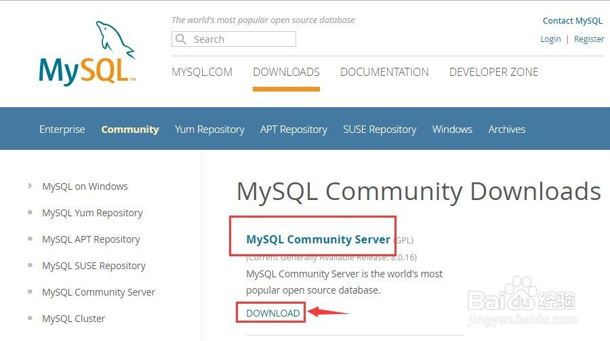Go to the DEVELOPER ZONE tab

pos(493,72)
